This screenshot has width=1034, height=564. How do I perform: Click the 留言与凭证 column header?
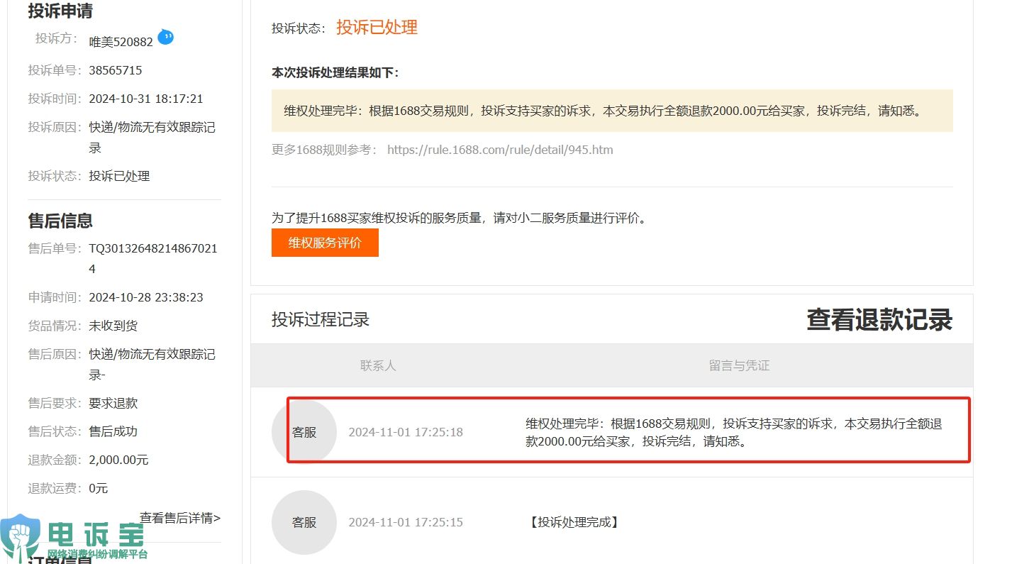(x=739, y=365)
